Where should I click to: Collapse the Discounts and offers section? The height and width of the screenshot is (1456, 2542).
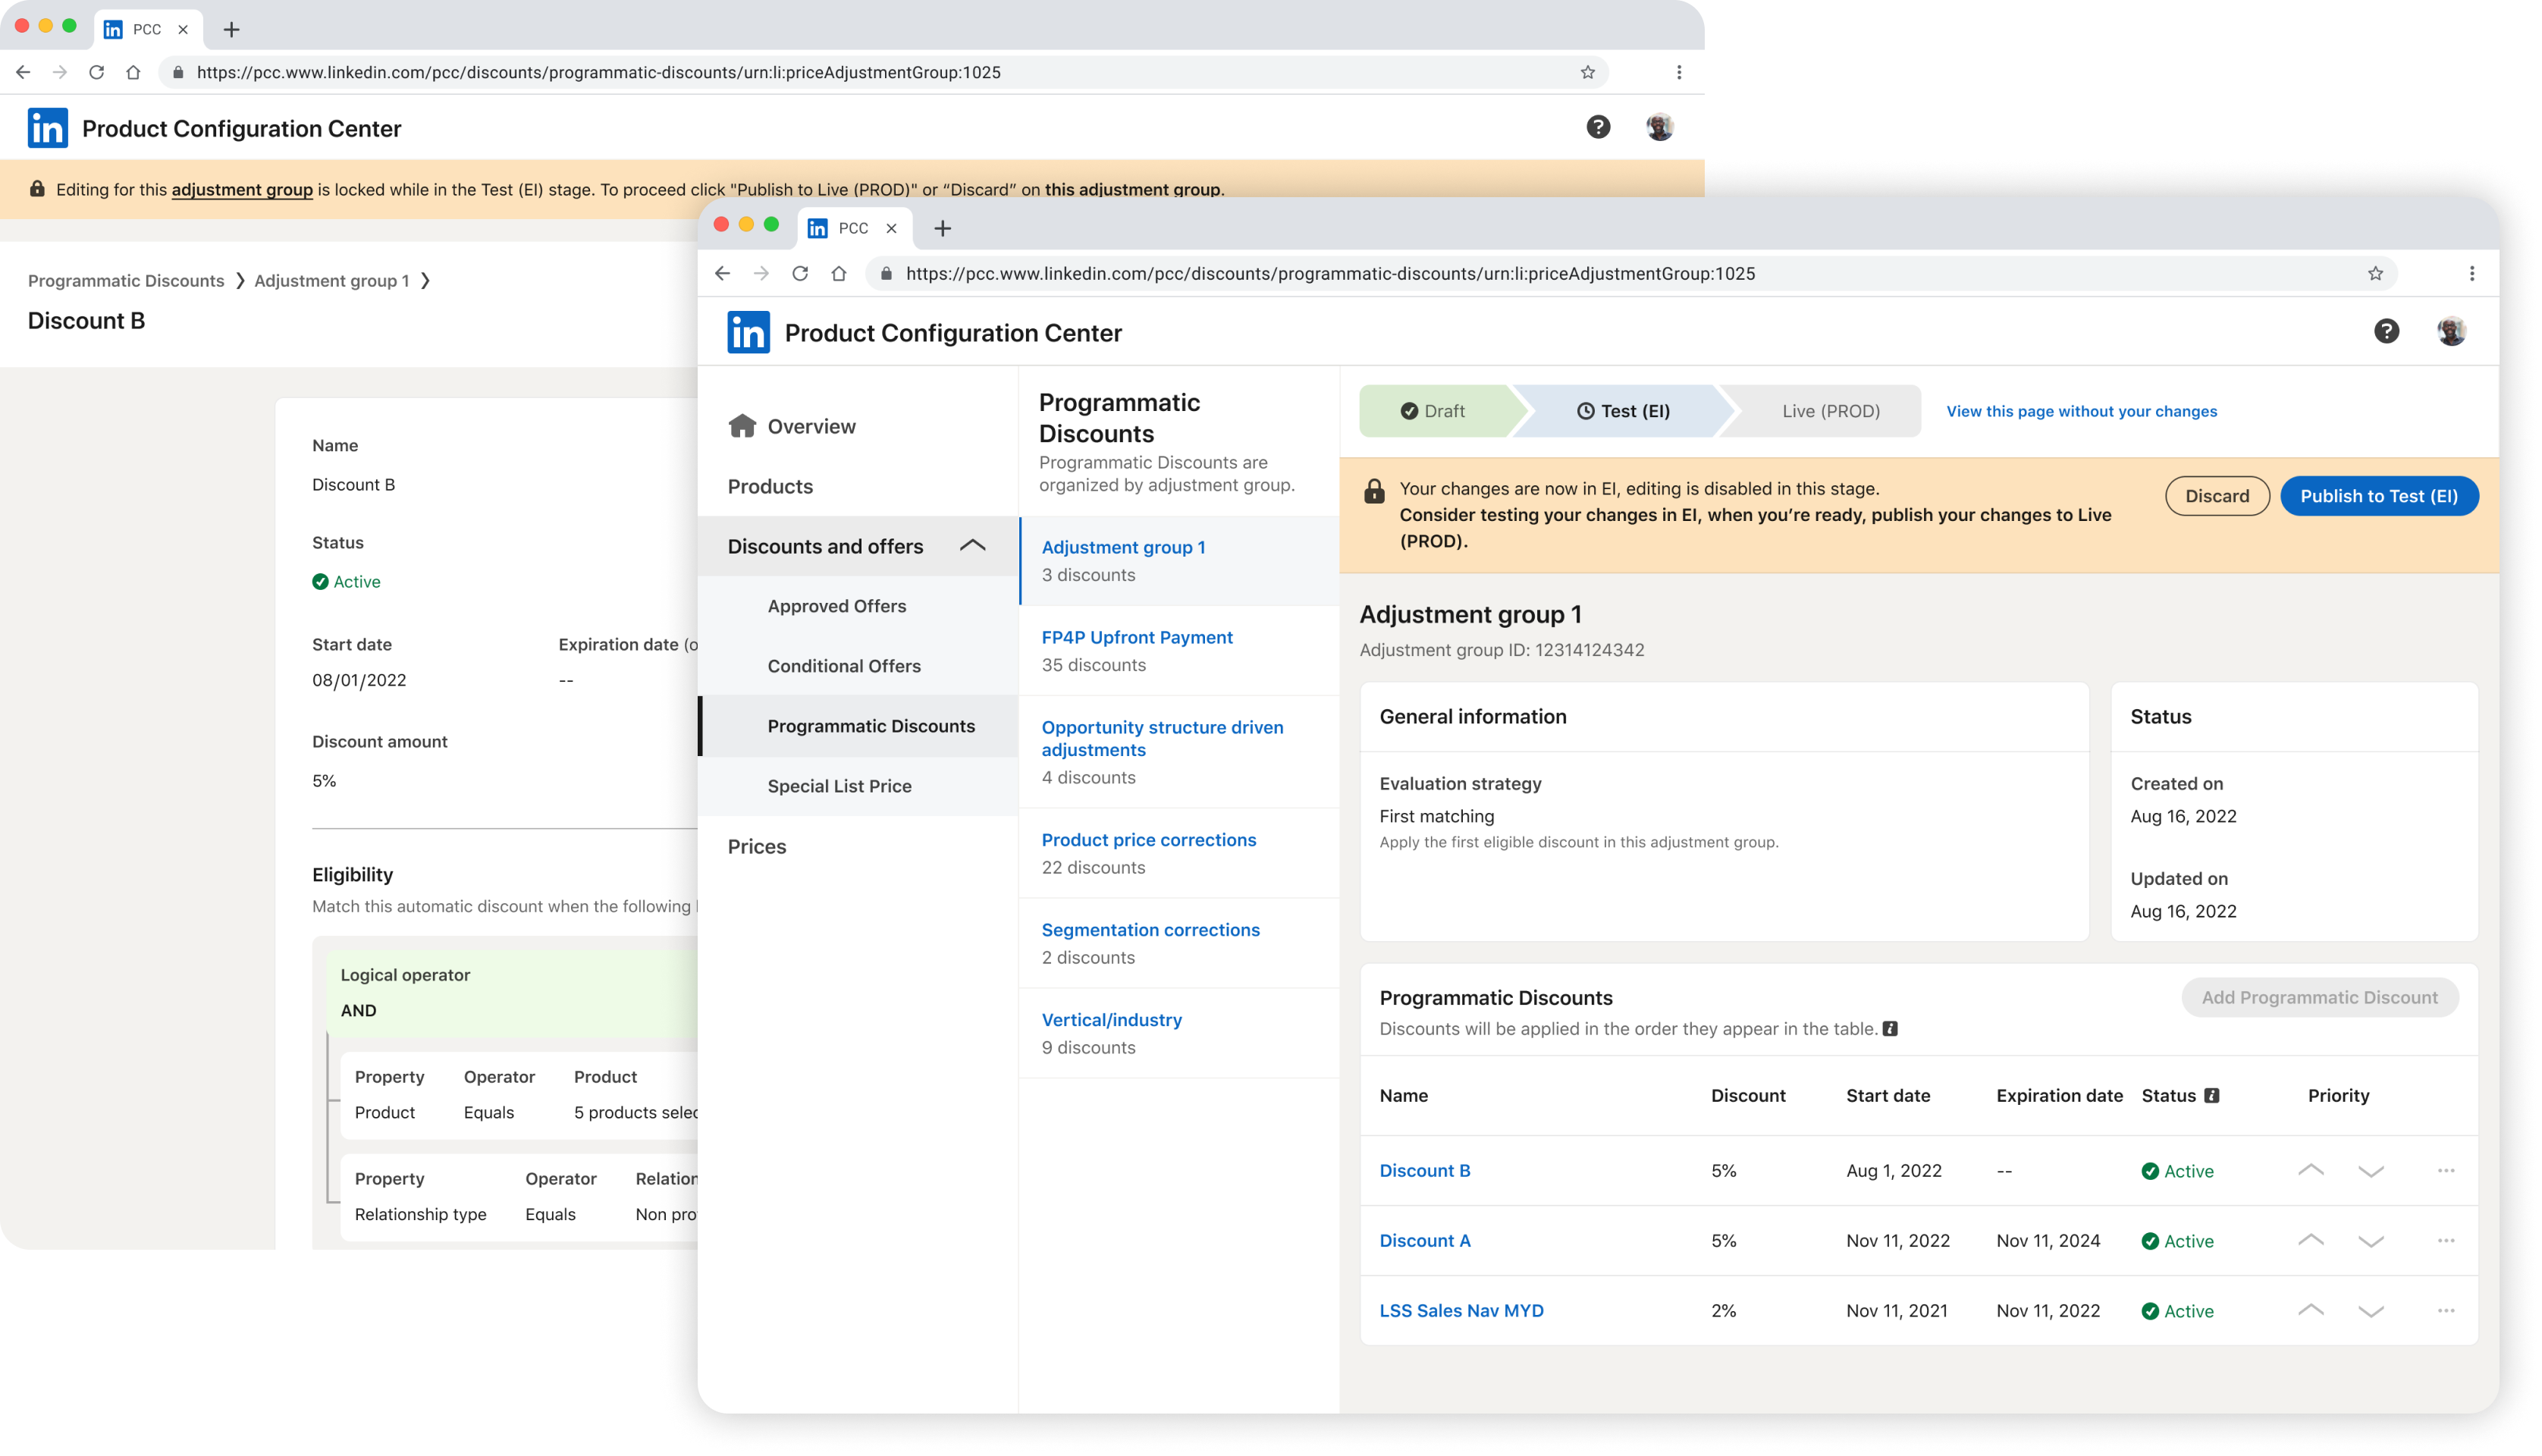pos(972,546)
